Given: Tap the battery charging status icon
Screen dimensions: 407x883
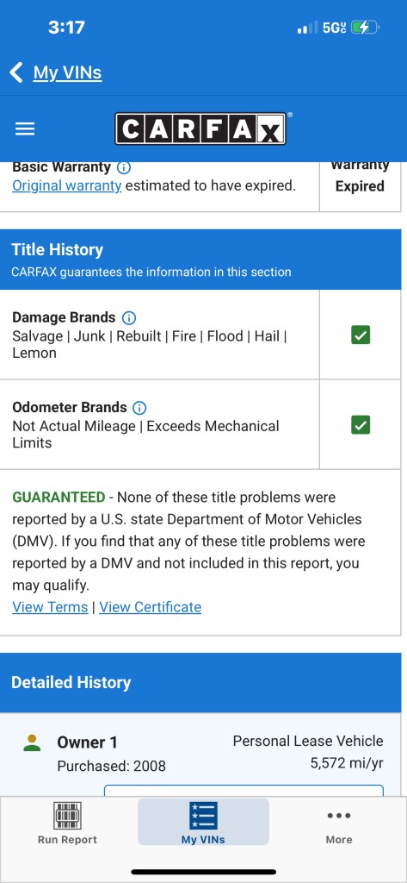Looking at the screenshot, I should click(x=365, y=27).
